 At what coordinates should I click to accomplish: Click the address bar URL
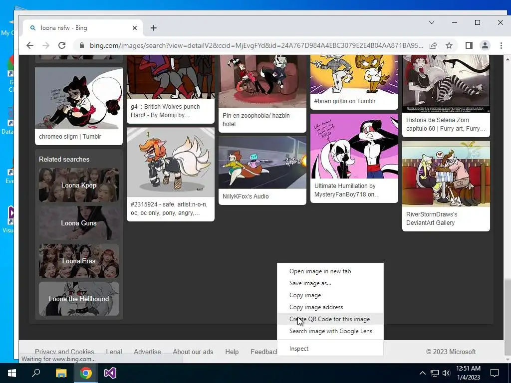(256, 45)
